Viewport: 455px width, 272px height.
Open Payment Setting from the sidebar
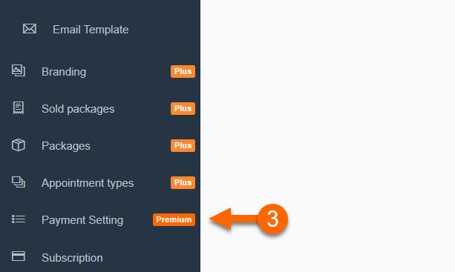point(82,220)
